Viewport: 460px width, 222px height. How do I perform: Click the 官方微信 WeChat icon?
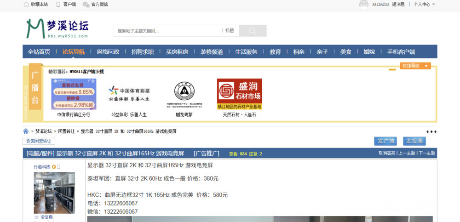[86, 4]
